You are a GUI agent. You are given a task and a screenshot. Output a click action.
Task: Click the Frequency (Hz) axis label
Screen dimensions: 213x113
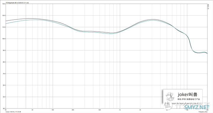coord(203,112)
